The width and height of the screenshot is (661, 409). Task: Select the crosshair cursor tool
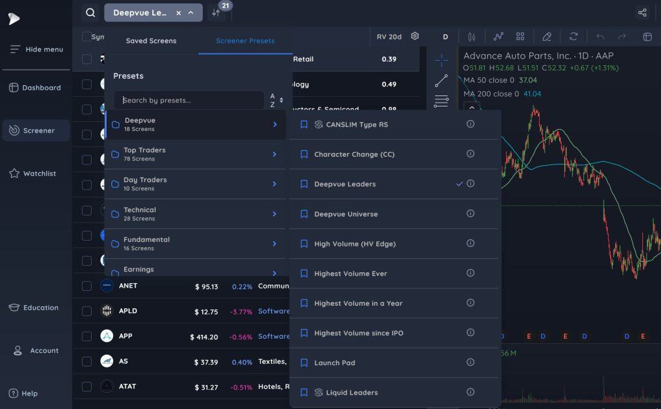pos(442,60)
